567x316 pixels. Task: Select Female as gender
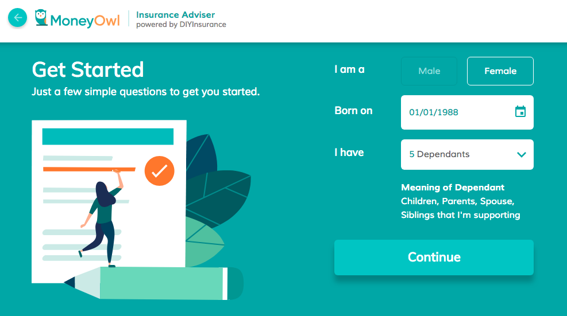[500, 71]
